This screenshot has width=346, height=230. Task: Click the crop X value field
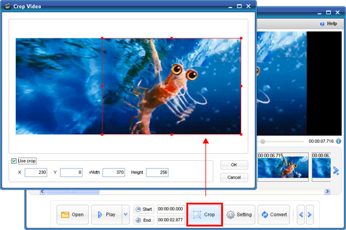coord(36,172)
